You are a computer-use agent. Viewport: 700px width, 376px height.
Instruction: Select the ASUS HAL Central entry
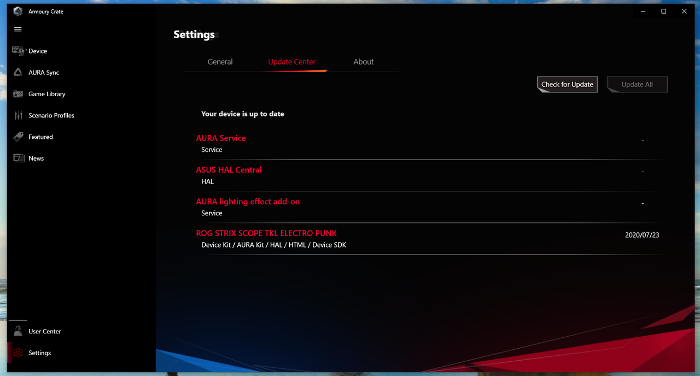pos(229,169)
